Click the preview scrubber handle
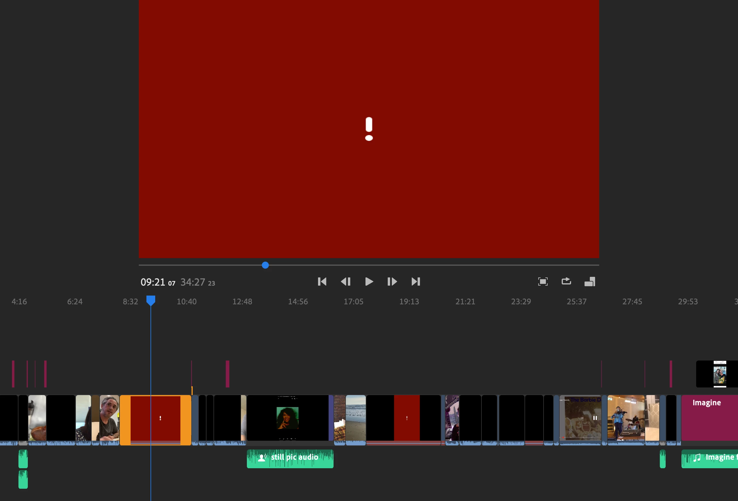Image resolution: width=738 pixels, height=501 pixels. pyautogui.click(x=265, y=265)
